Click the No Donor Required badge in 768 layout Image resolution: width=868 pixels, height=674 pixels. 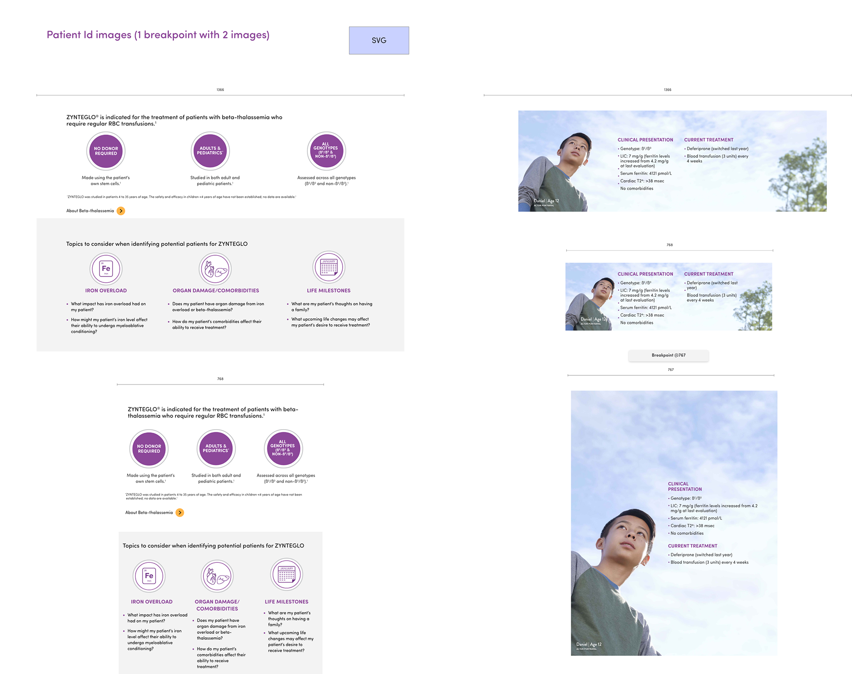tap(149, 449)
